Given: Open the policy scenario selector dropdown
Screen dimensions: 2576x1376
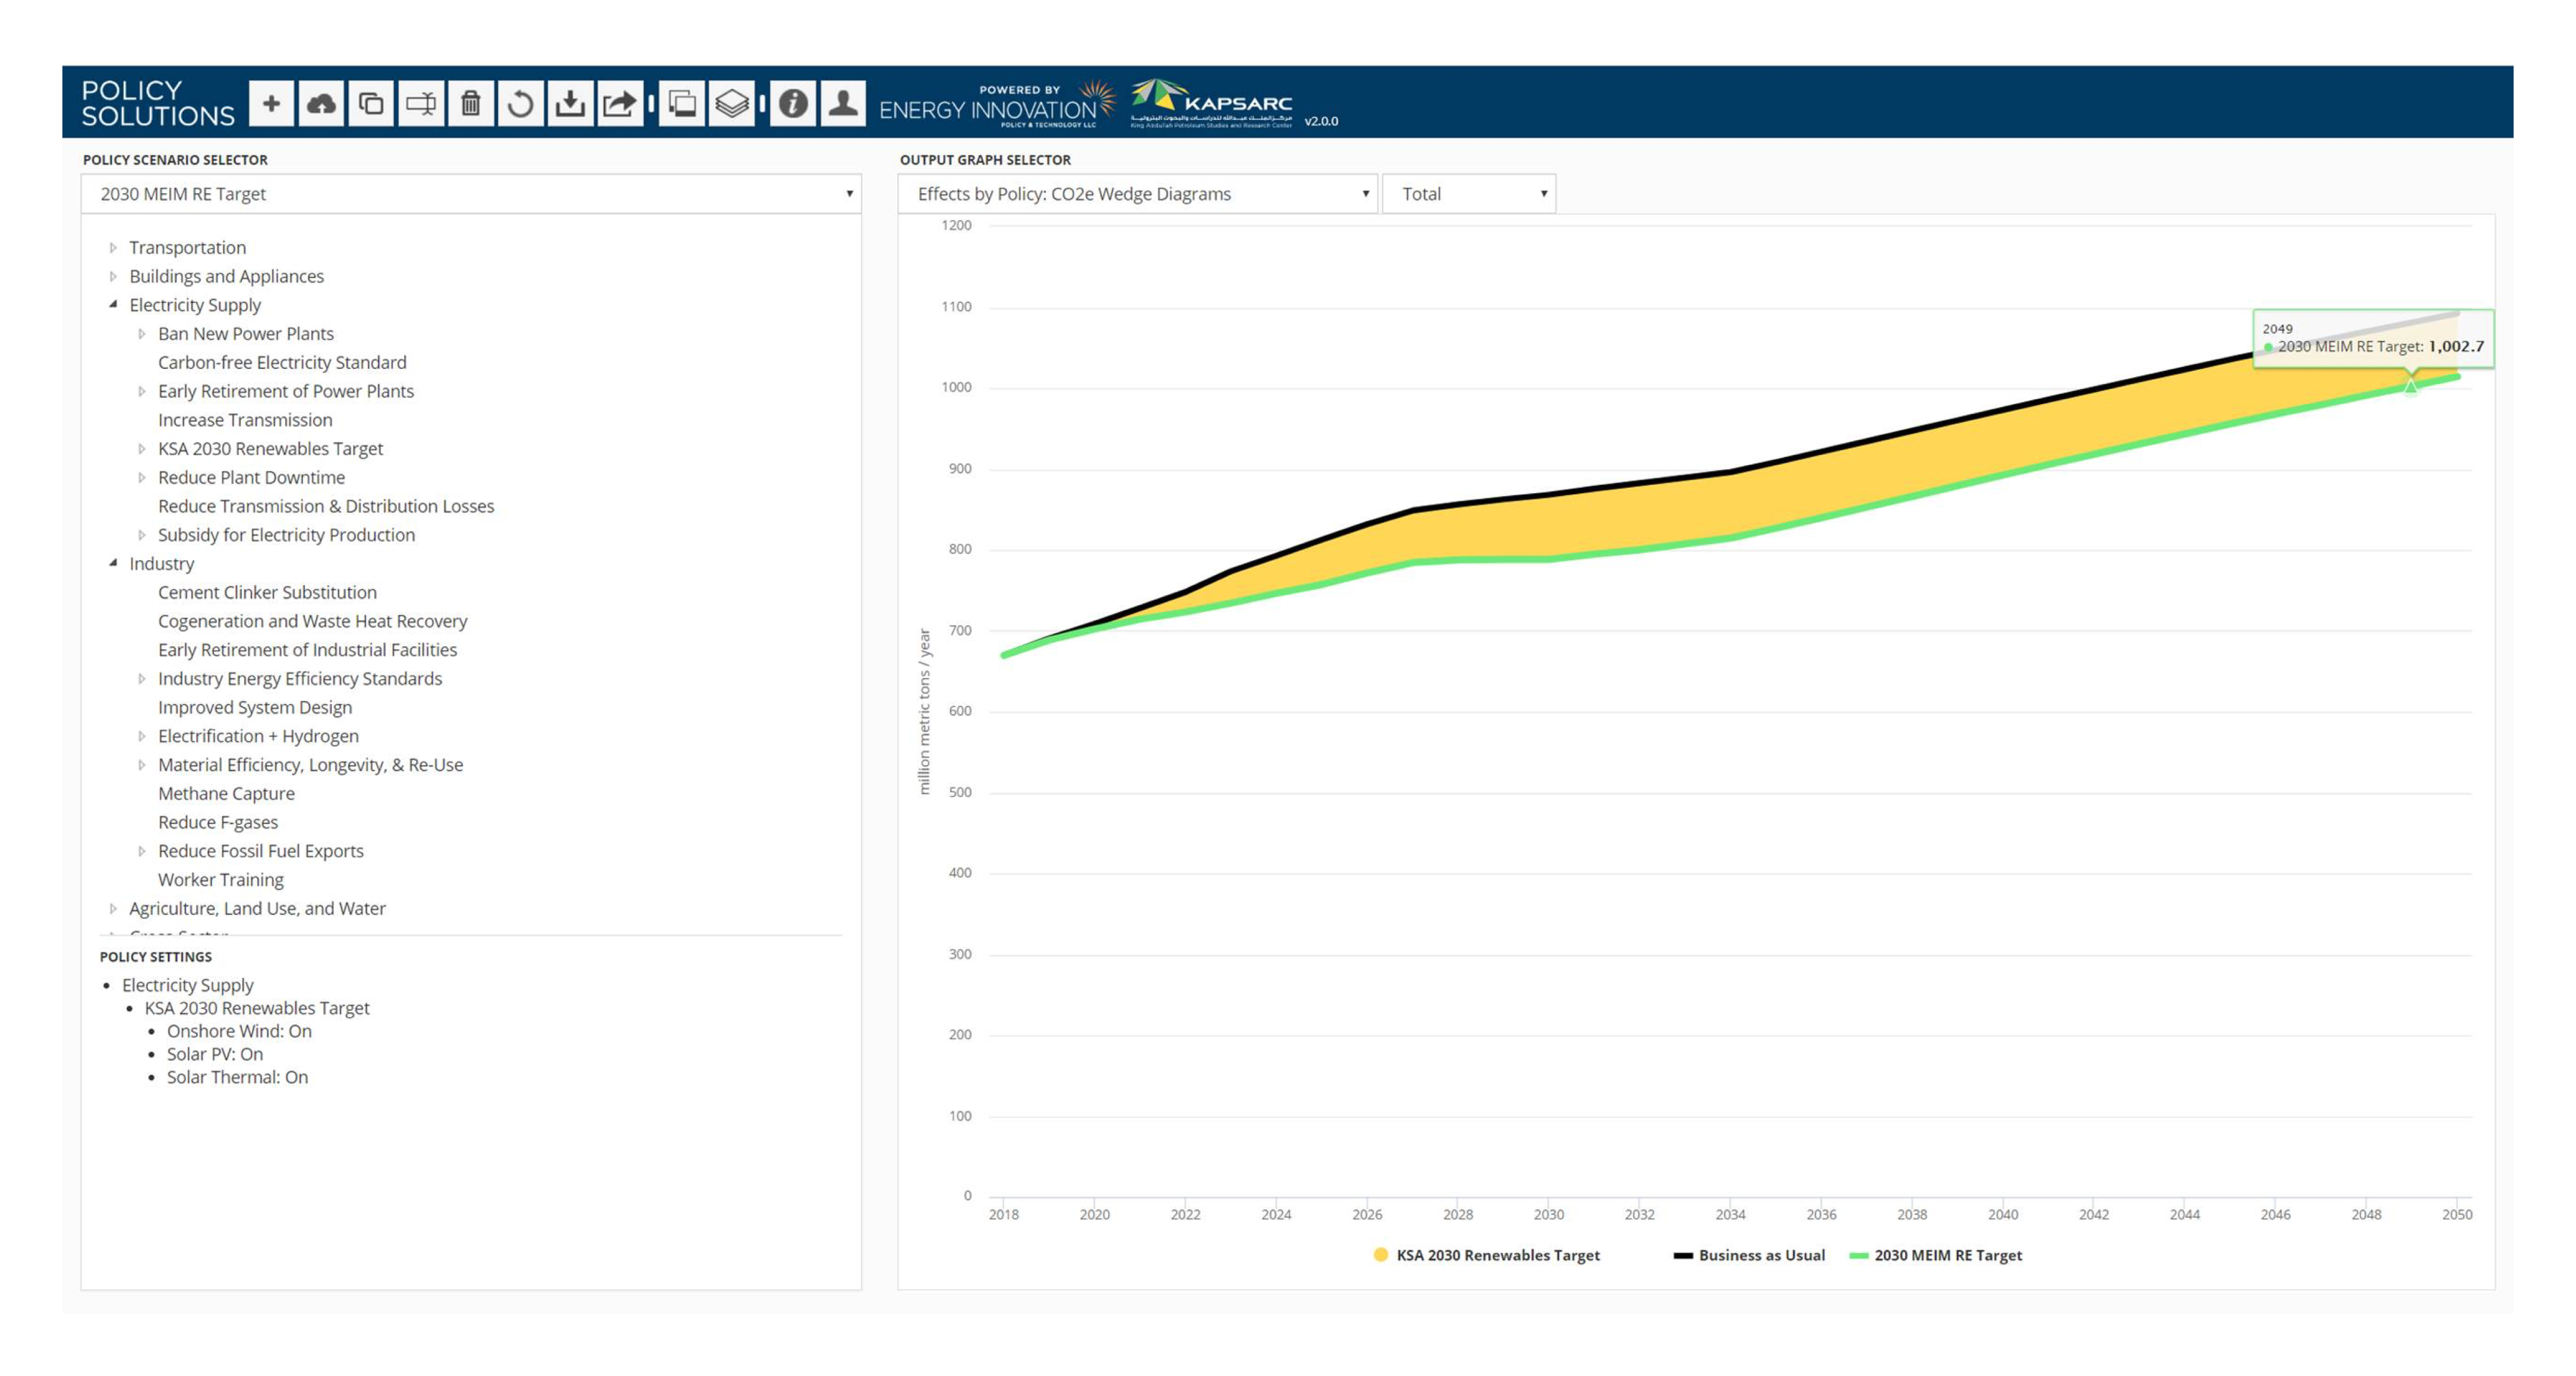Looking at the screenshot, I should click(x=471, y=194).
